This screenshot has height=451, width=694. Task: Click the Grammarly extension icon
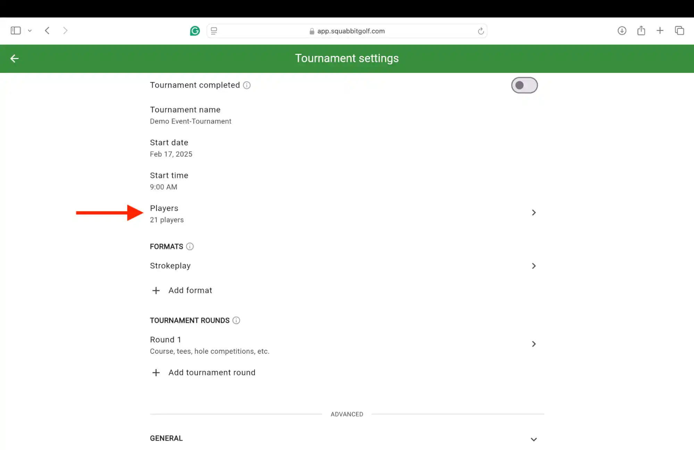point(195,31)
